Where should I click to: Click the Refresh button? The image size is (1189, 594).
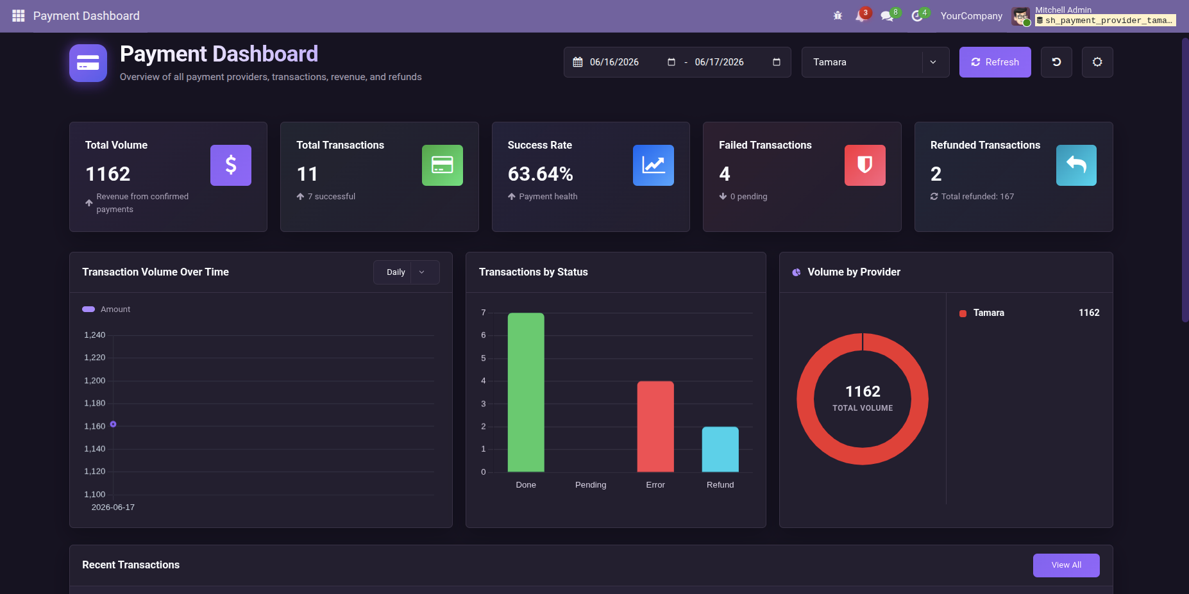tap(995, 62)
